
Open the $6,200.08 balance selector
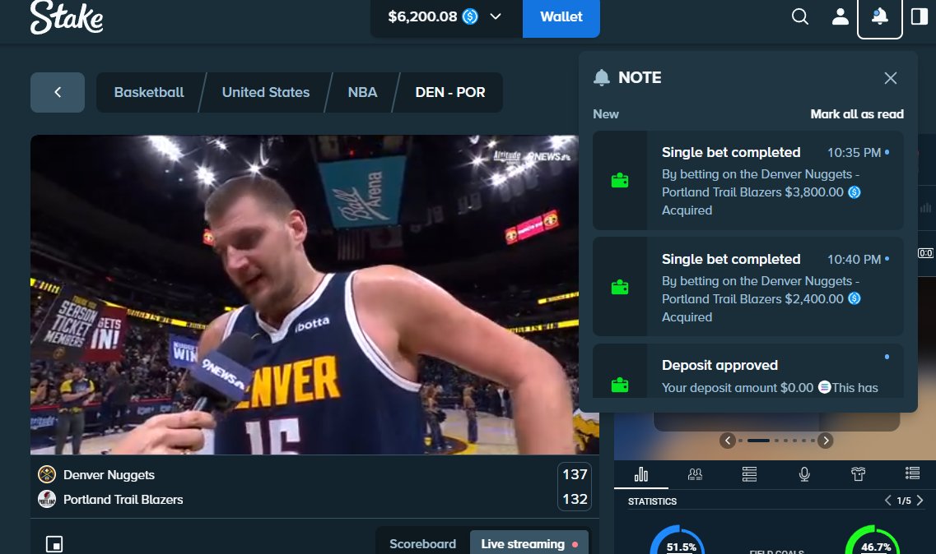(446, 16)
